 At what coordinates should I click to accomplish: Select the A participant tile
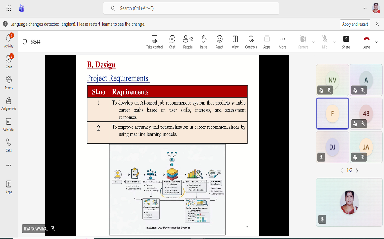366,80
